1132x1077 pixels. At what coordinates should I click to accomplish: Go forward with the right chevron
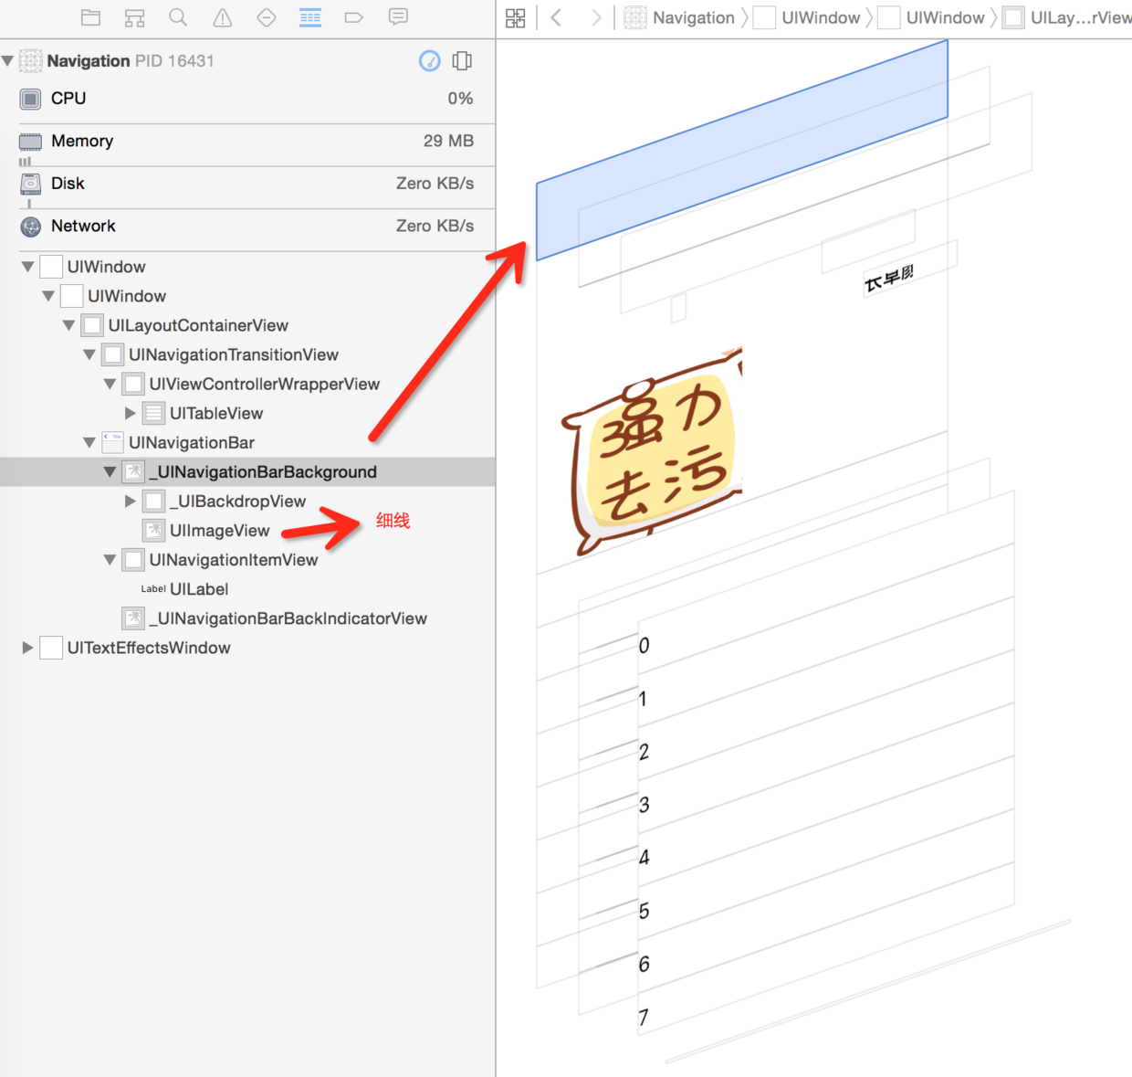tap(596, 17)
